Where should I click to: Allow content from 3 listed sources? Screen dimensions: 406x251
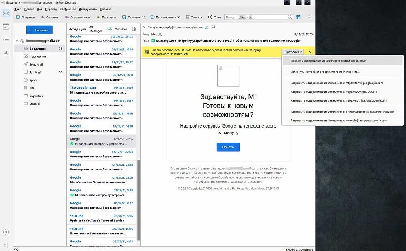pos(342,112)
